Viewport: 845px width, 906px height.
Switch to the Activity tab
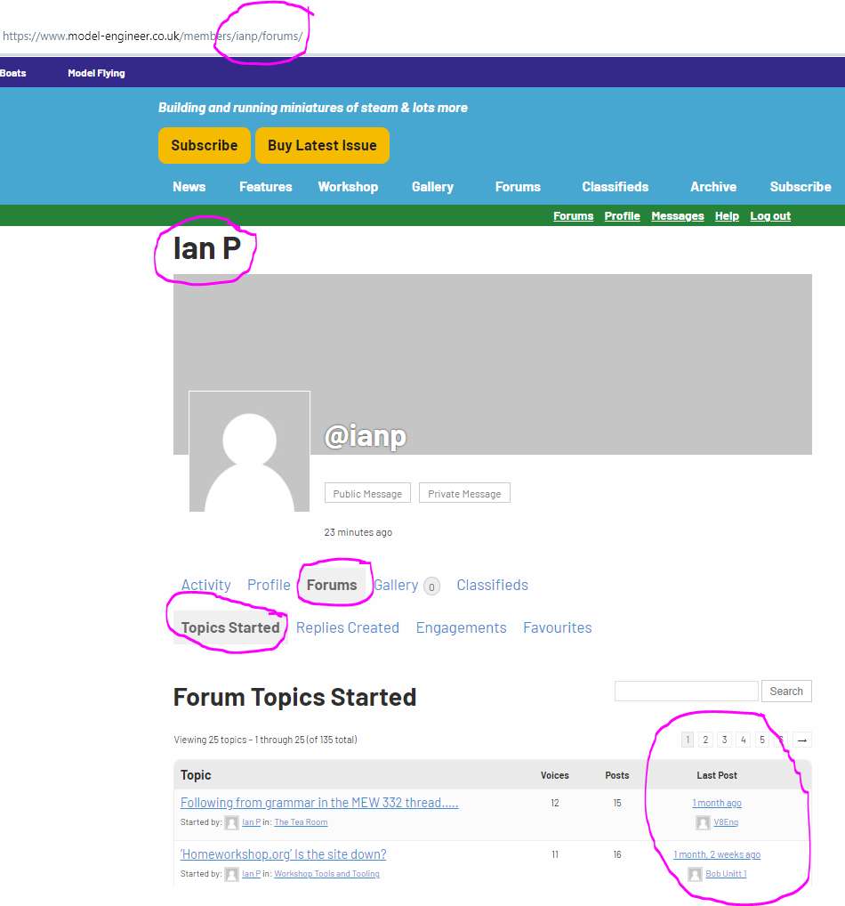coord(205,585)
